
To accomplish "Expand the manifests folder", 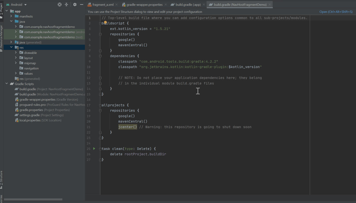I will [11, 16].
